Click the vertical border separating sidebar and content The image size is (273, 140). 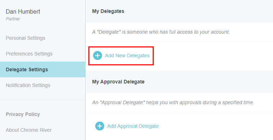pos(86,70)
